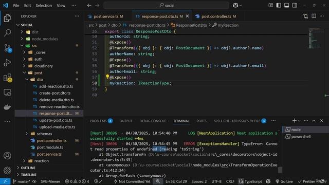Close the response-post.dto.ts tab
329x185 pixels.
tap(187, 16)
